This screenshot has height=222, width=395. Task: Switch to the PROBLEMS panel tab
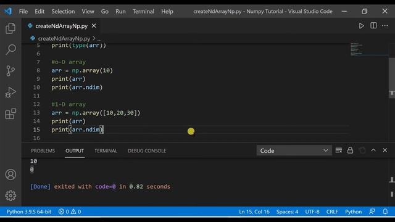(43, 150)
